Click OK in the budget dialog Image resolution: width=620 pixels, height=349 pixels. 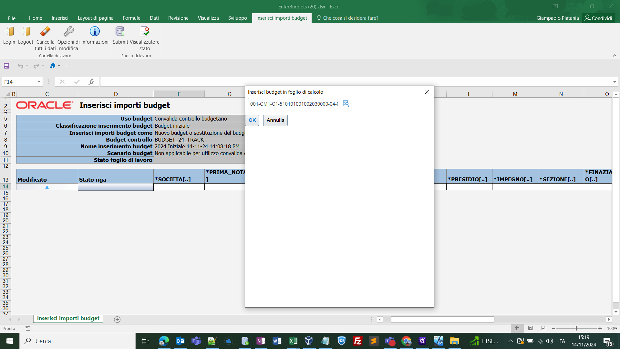tap(252, 120)
